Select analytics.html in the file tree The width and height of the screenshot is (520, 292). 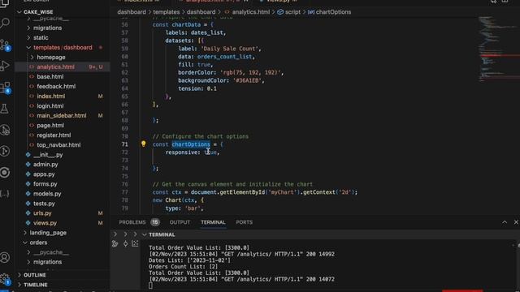(55, 67)
